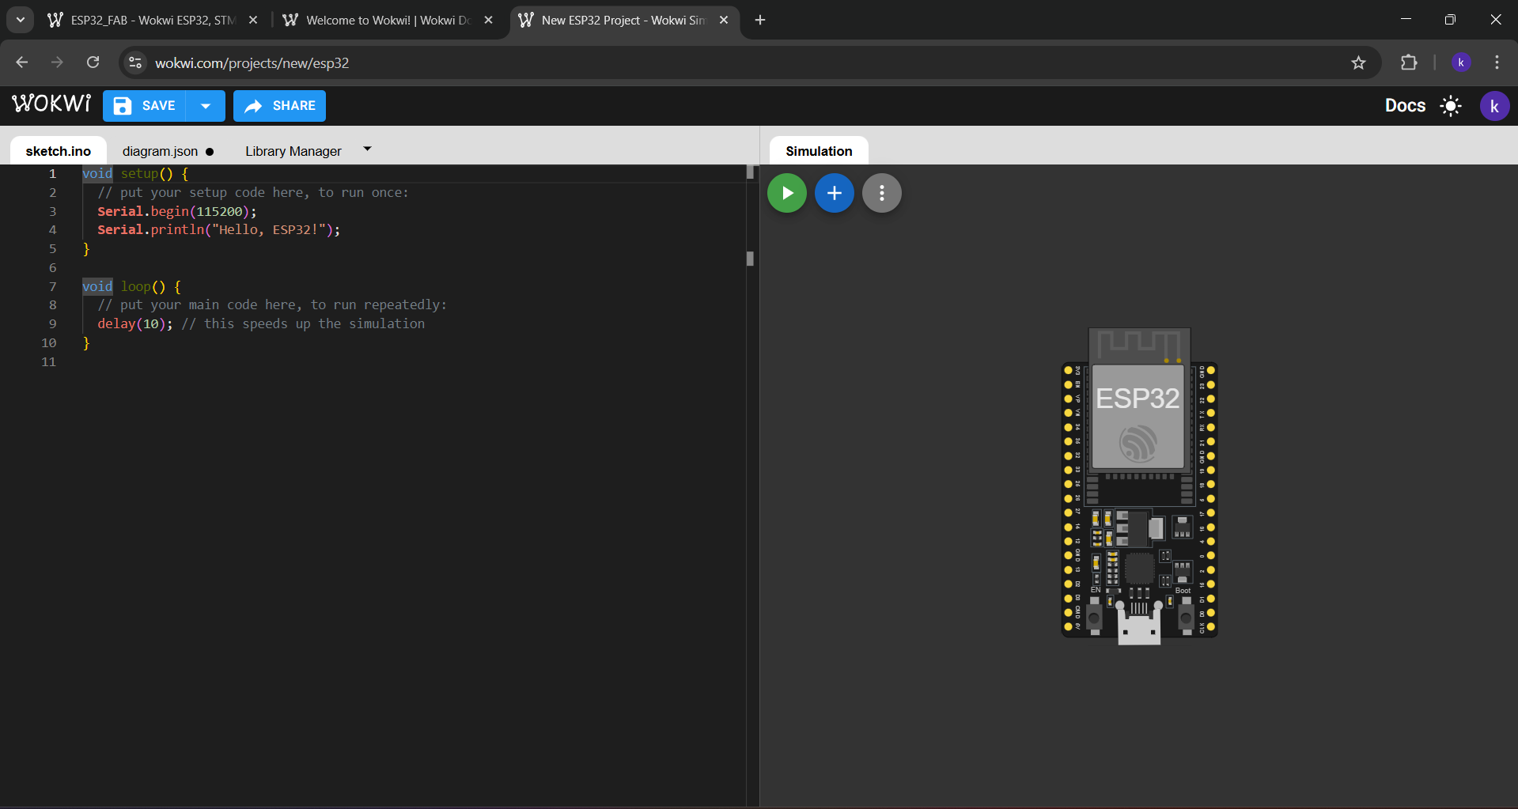Toggle light/dark theme sun icon
The height and width of the screenshot is (809, 1518).
[1451, 106]
